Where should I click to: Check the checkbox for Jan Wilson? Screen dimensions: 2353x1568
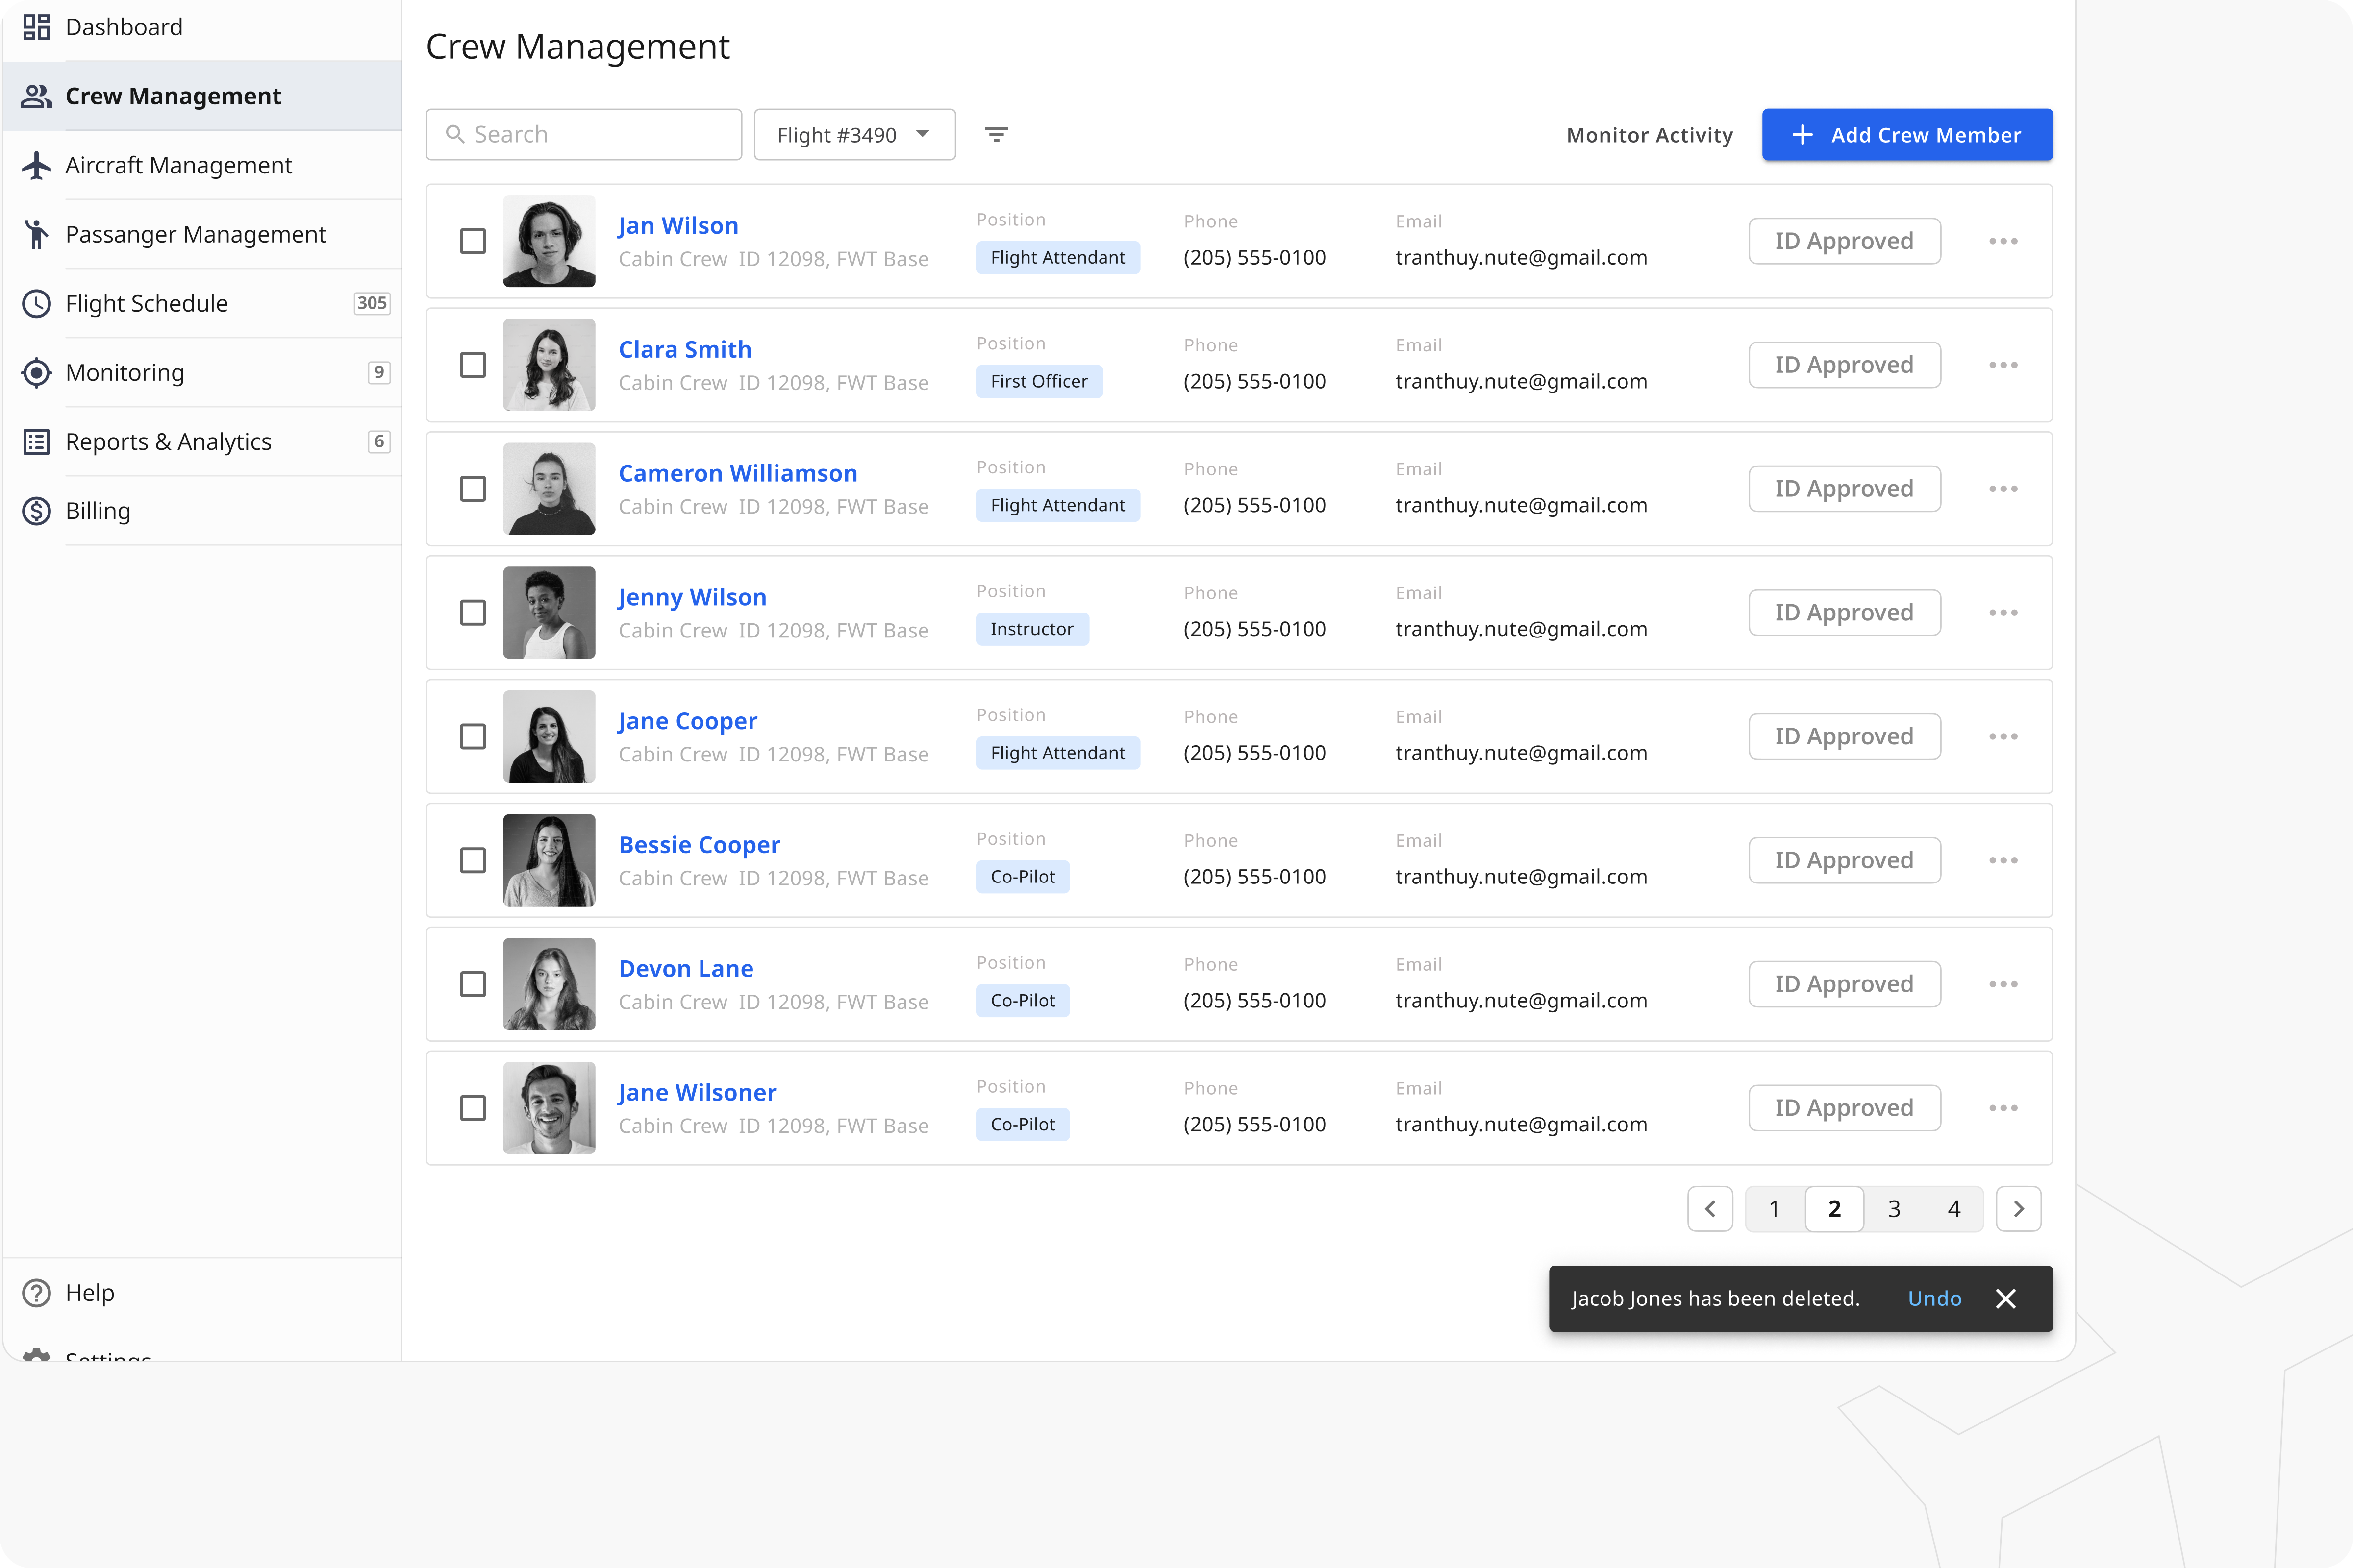point(472,240)
